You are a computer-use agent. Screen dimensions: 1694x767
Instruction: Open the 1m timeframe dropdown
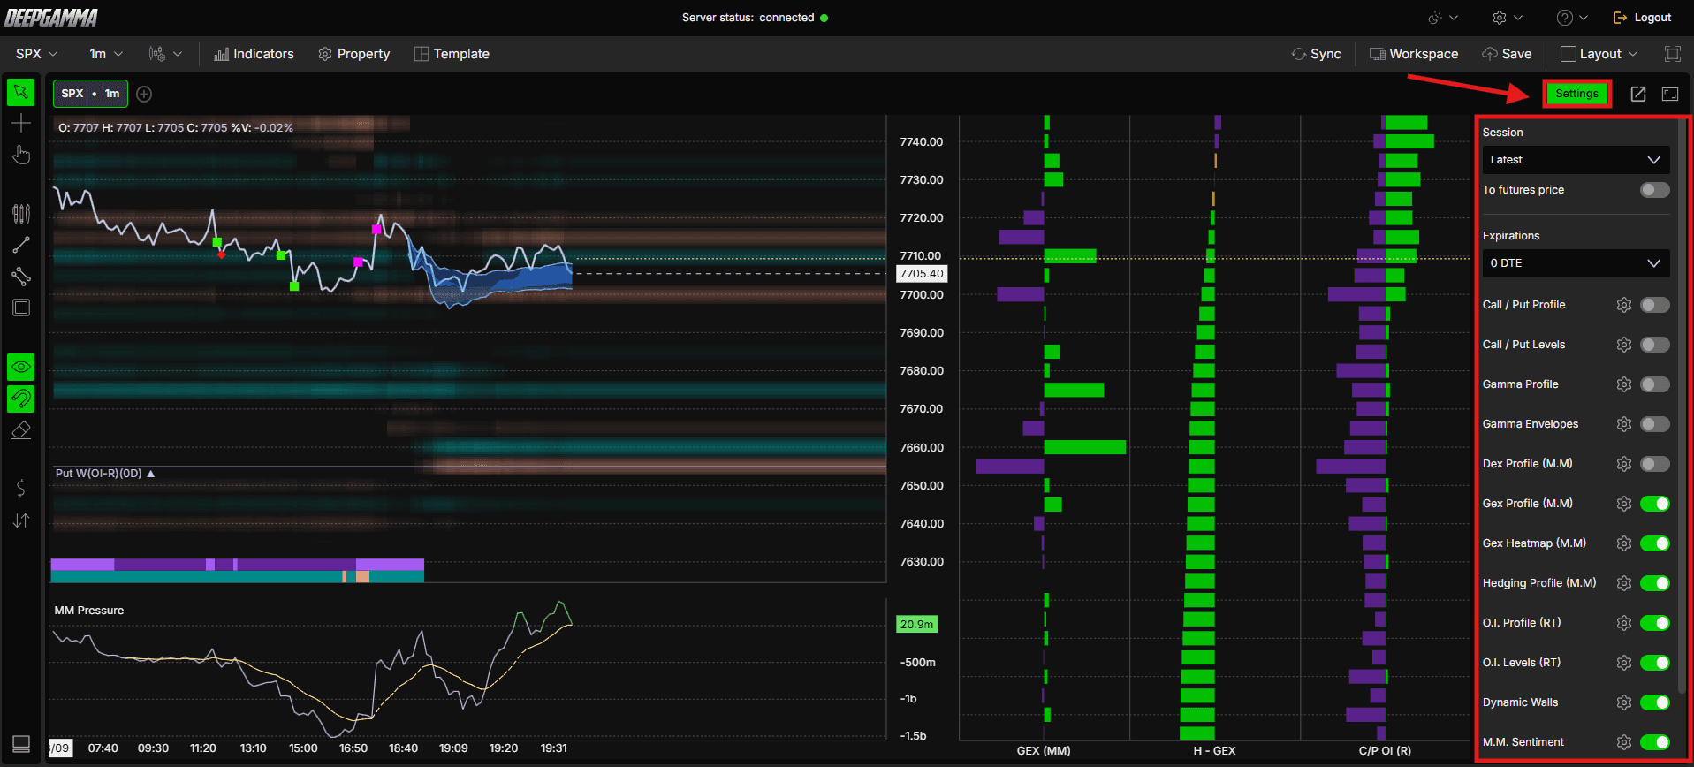click(106, 54)
